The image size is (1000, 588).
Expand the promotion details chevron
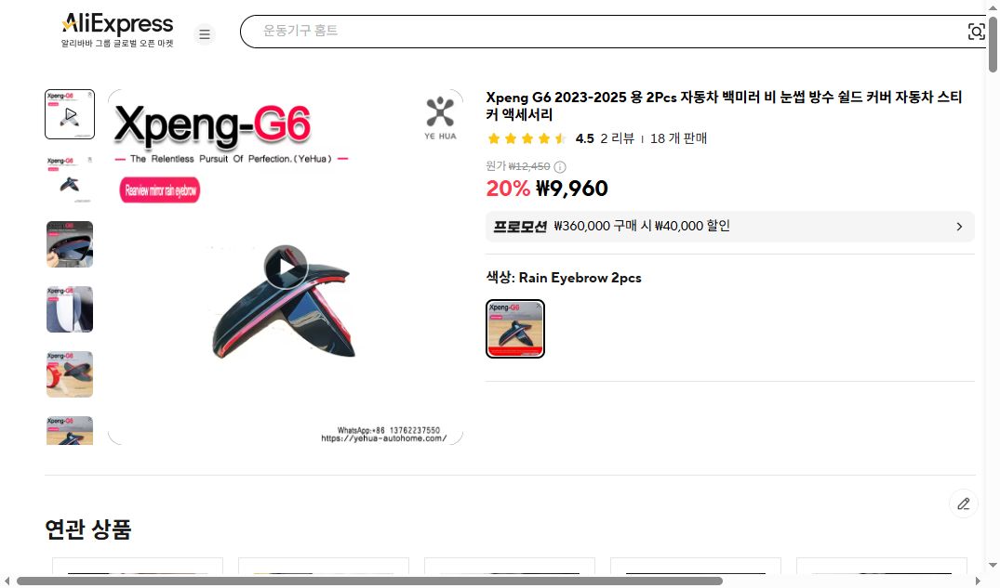[959, 226]
